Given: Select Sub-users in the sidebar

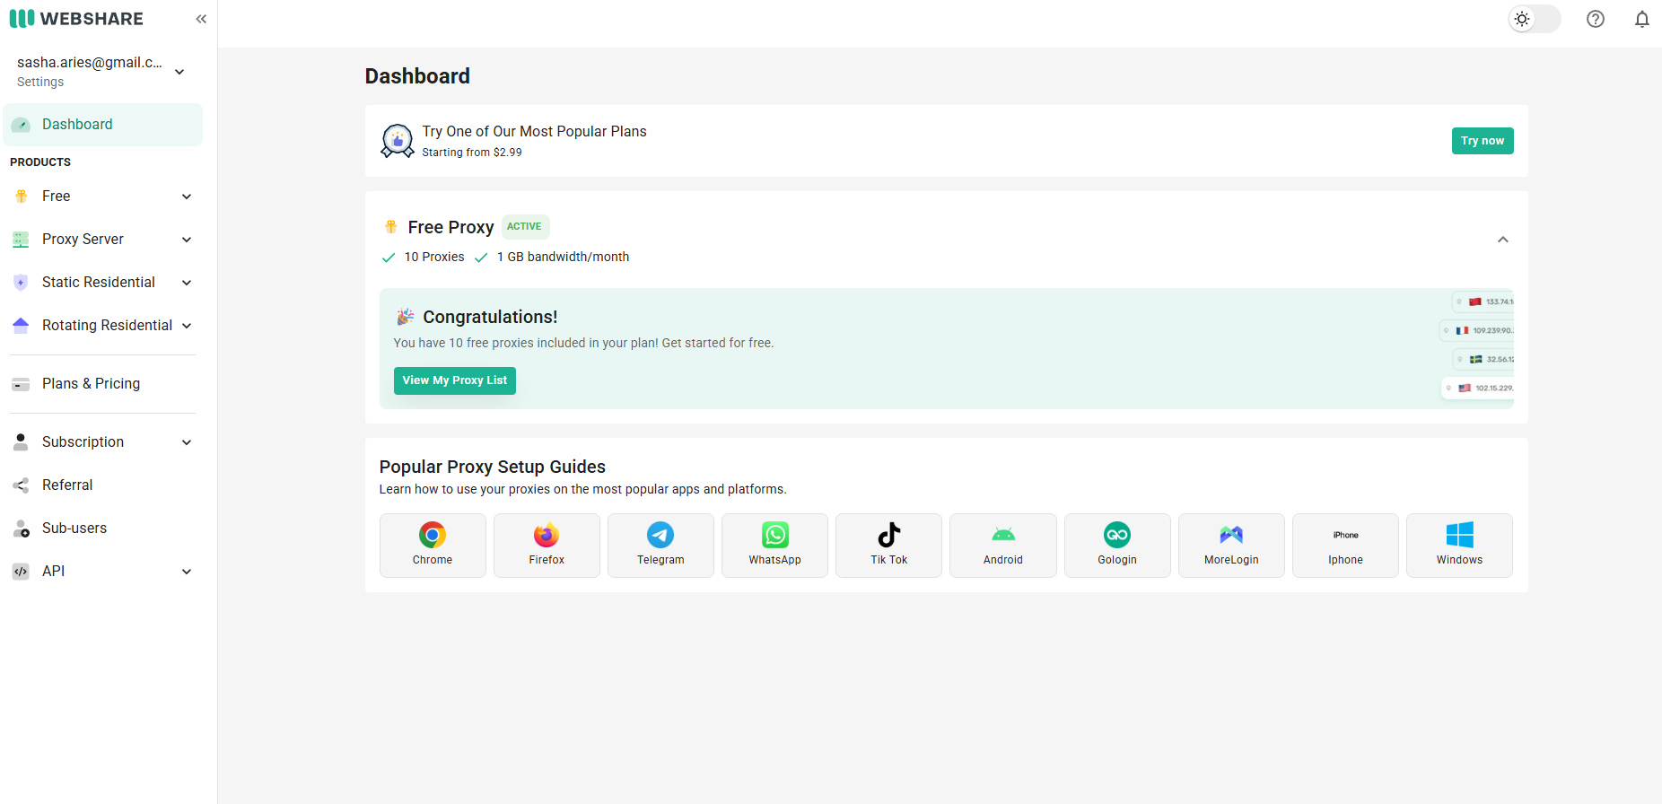Looking at the screenshot, I should [74, 529].
